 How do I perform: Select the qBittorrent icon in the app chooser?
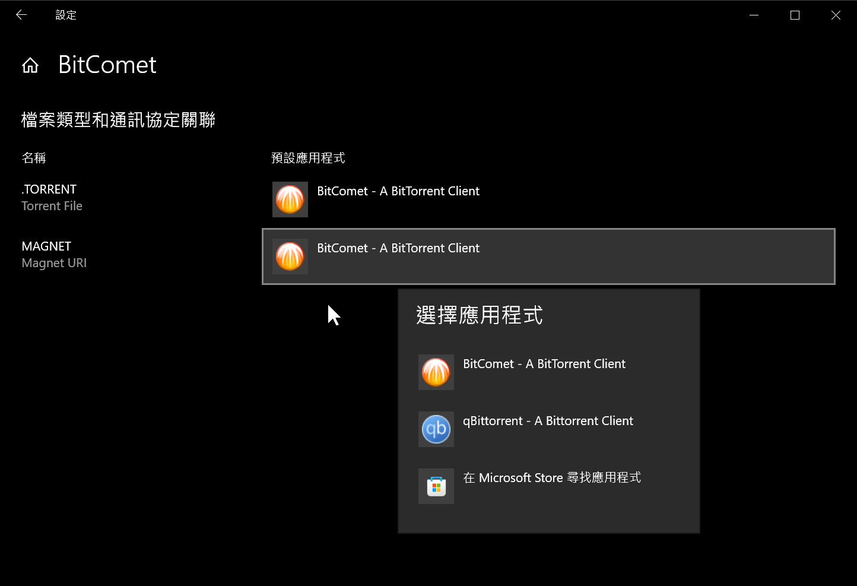point(436,429)
